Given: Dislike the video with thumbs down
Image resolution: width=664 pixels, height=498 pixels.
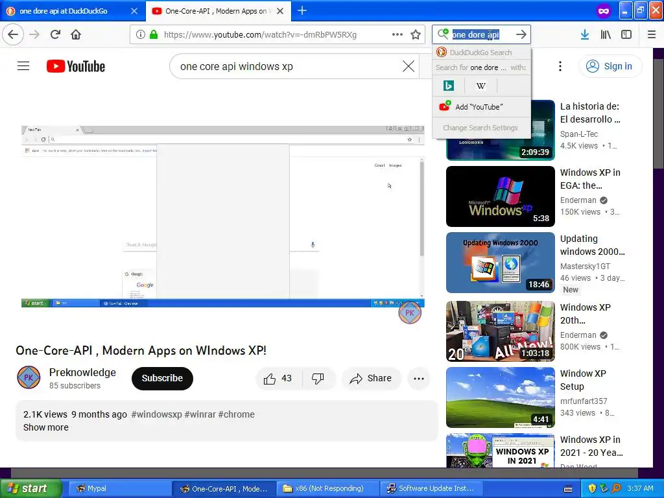Looking at the screenshot, I should [x=318, y=379].
